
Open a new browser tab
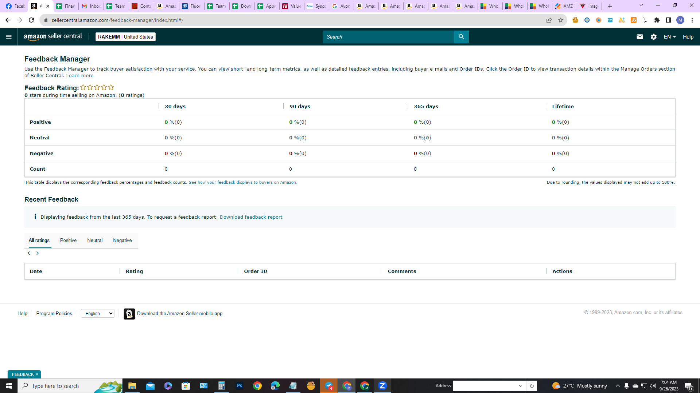pos(610,6)
